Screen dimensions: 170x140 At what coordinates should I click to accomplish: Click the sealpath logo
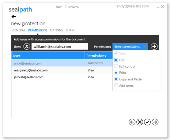(x=20, y=10)
